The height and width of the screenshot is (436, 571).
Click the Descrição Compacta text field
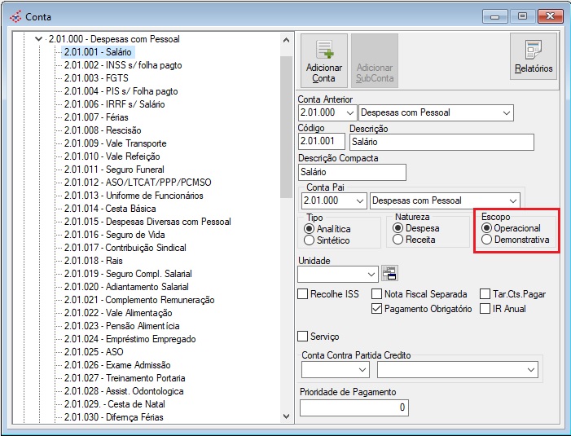(352, 172)
